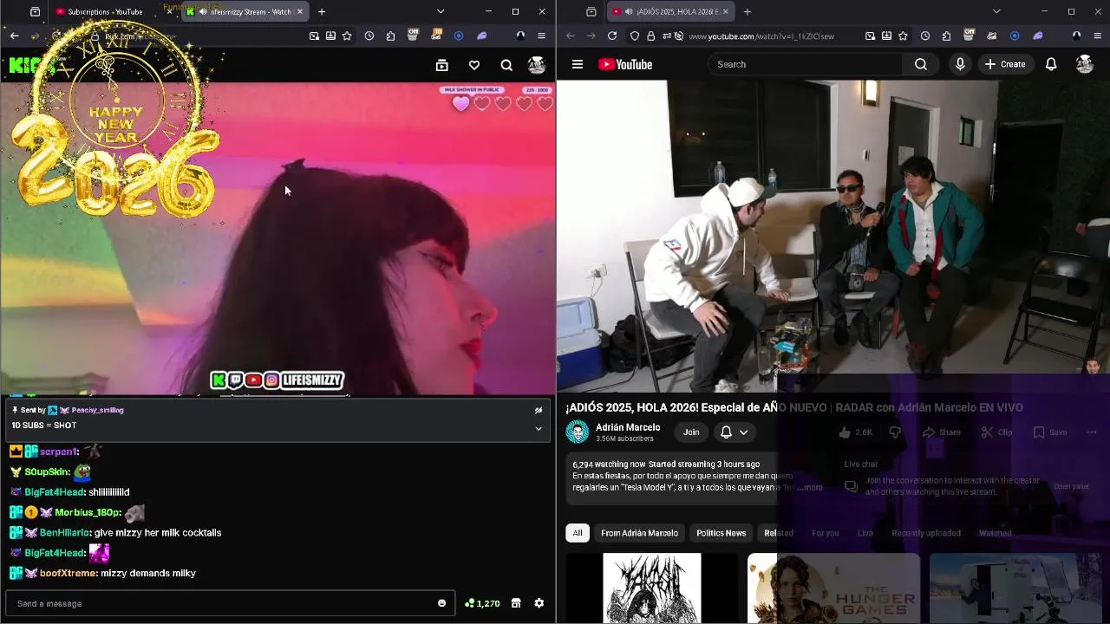Image resolution: width=1110 pixels, height=624 pixels.
Task: Hide the pinned message in Kick chat
Action: pyautogui.click(x=539, y=410)
